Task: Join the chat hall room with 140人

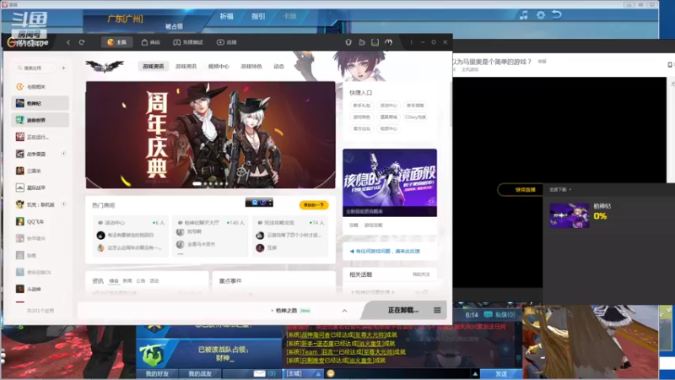Action: (x=209, y=236)
